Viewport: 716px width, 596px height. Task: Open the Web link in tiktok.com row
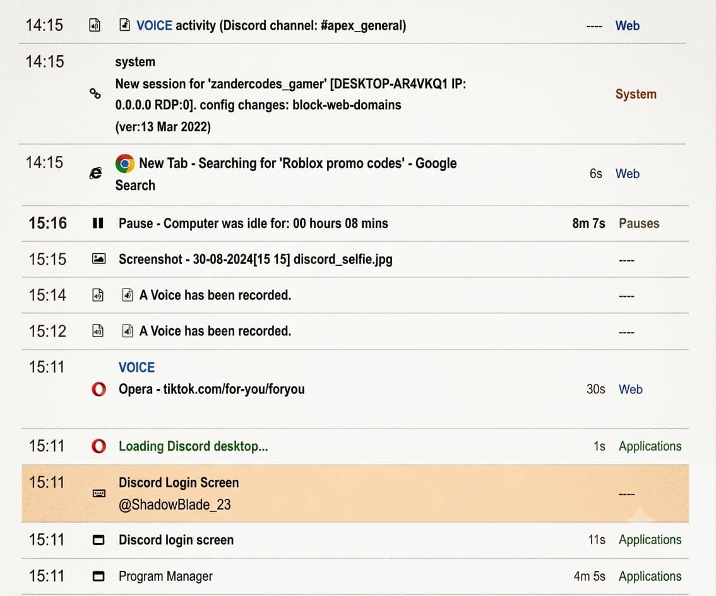(x=631, y=389)
